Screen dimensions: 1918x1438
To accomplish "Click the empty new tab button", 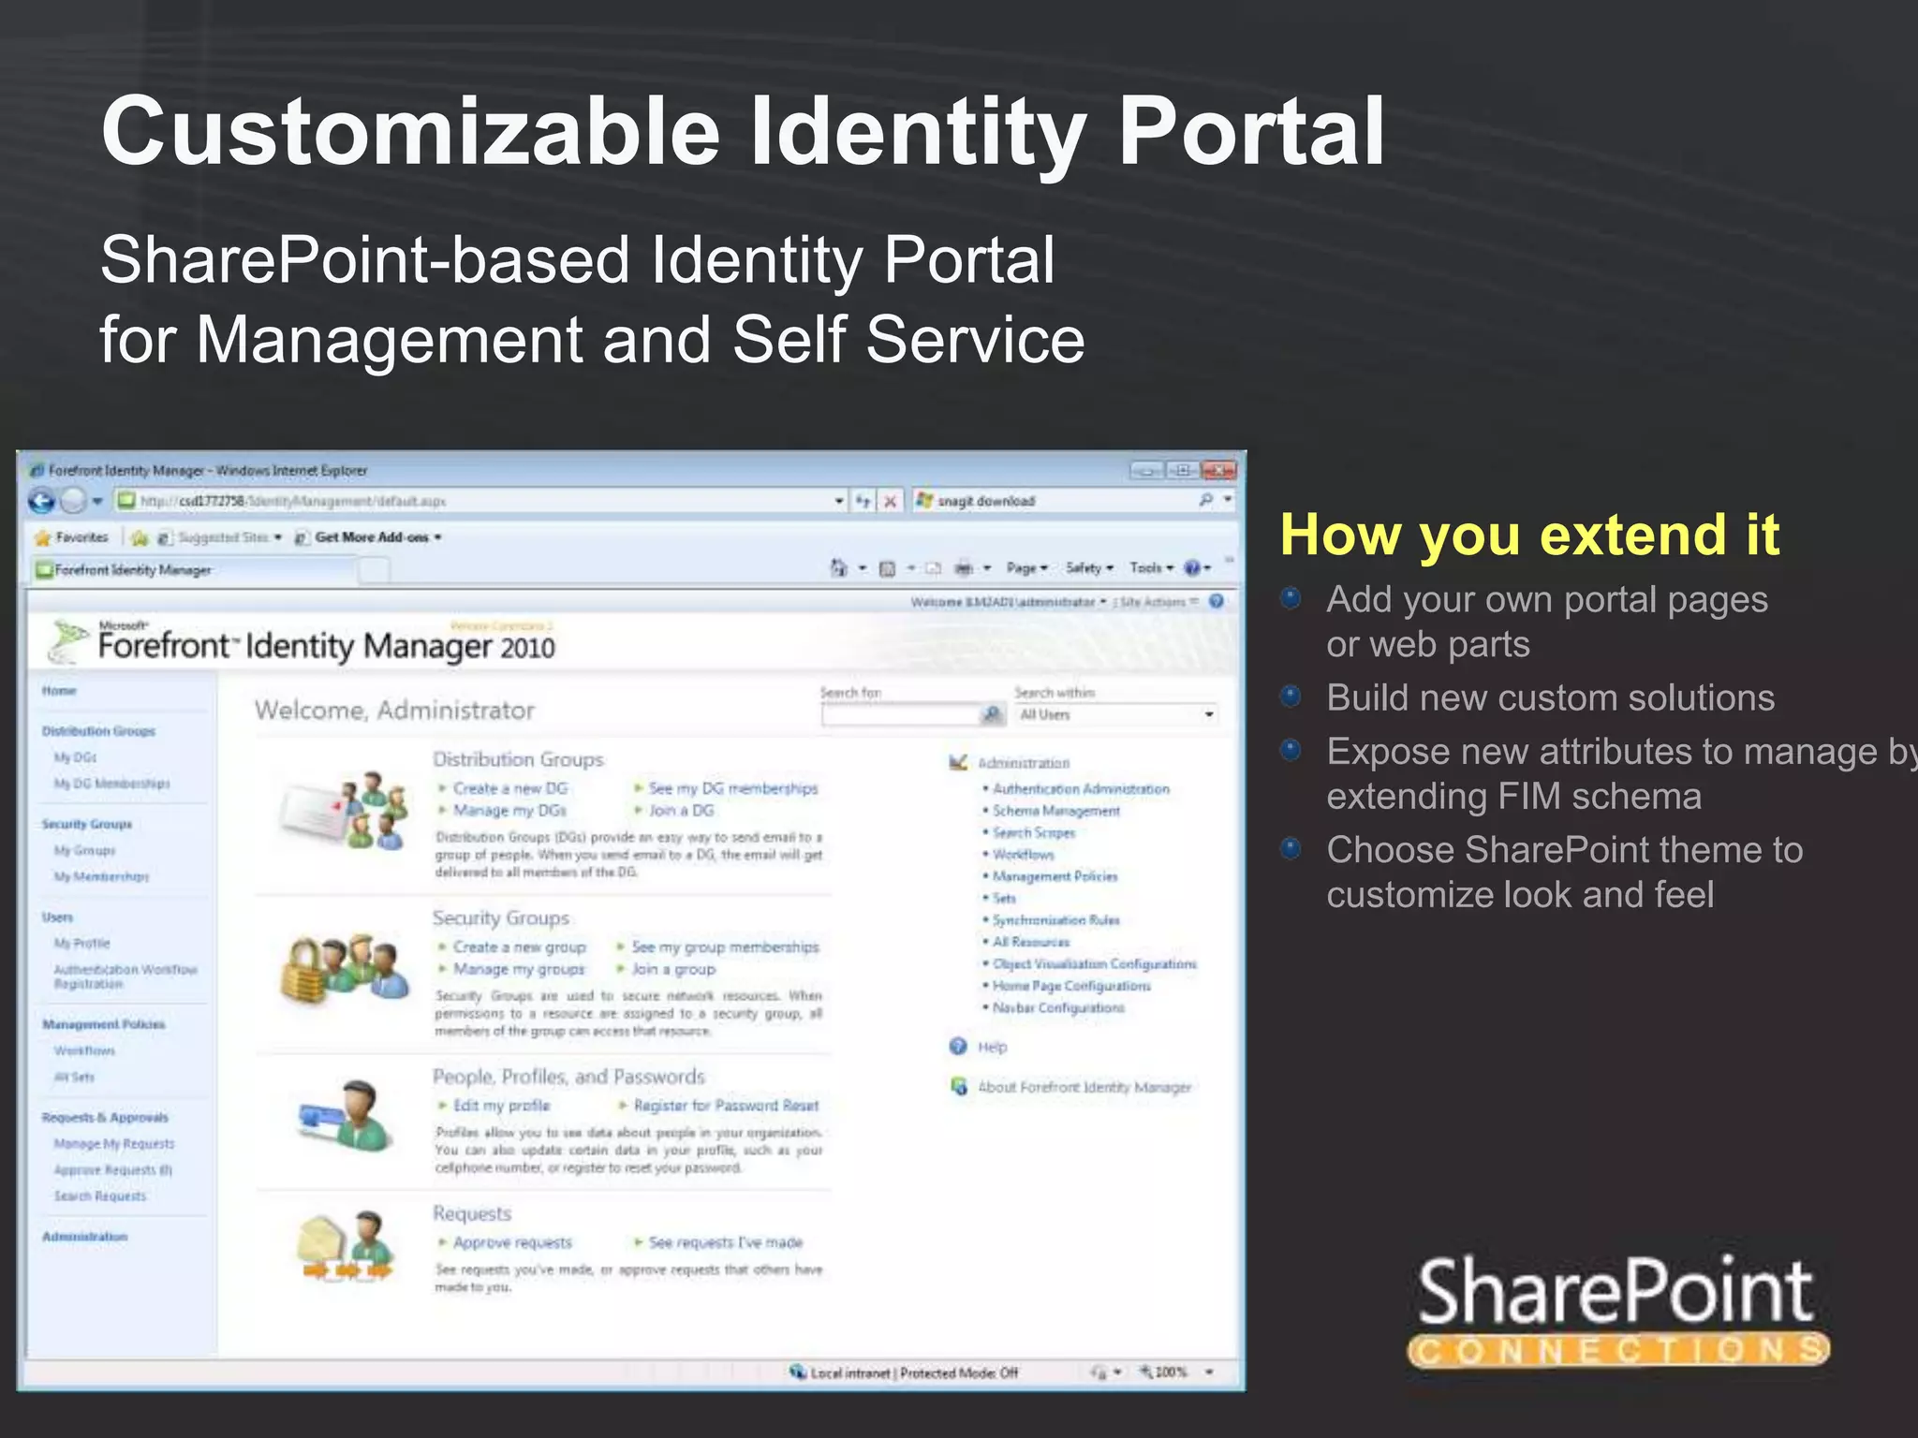I will (x=375, y=569).
